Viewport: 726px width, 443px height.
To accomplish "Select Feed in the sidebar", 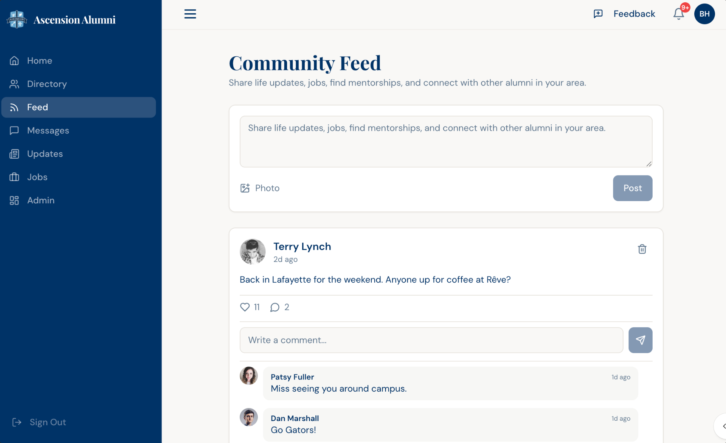I will pos(79,107).
